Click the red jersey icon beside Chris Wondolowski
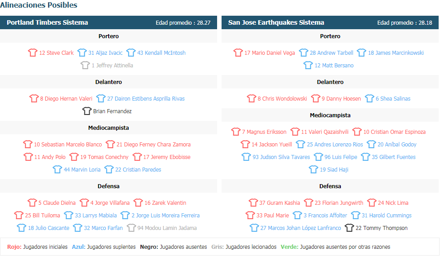Image resolution: width=440 pixels, height=256 pixels. pyautogui.click(x=251, y=98)
